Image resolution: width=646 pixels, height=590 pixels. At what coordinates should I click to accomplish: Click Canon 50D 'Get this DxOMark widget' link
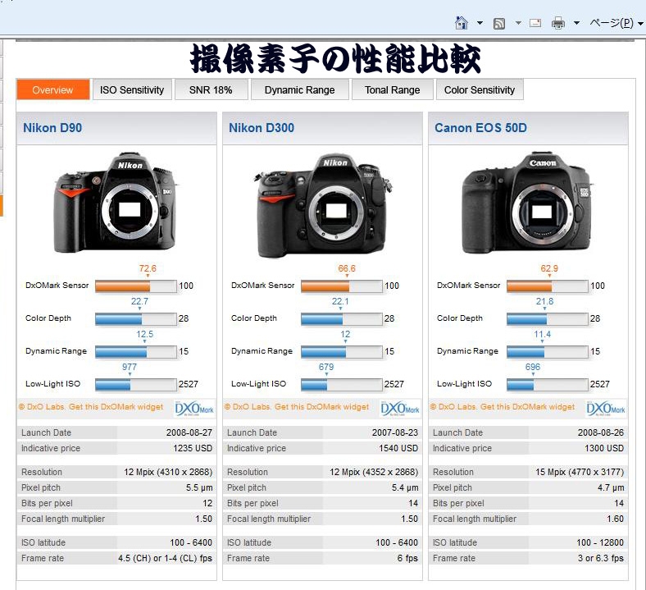pos(527,407)
